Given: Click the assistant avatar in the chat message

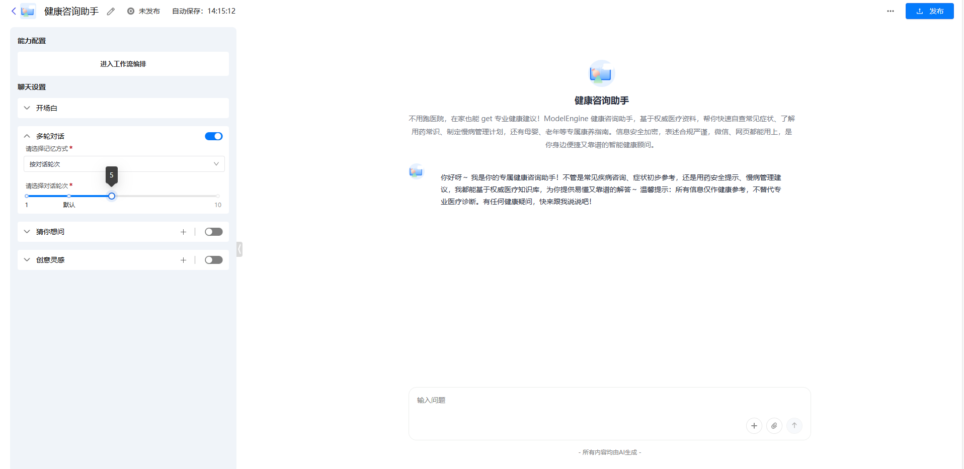Looking at the screenshot, I should (416, 171).
